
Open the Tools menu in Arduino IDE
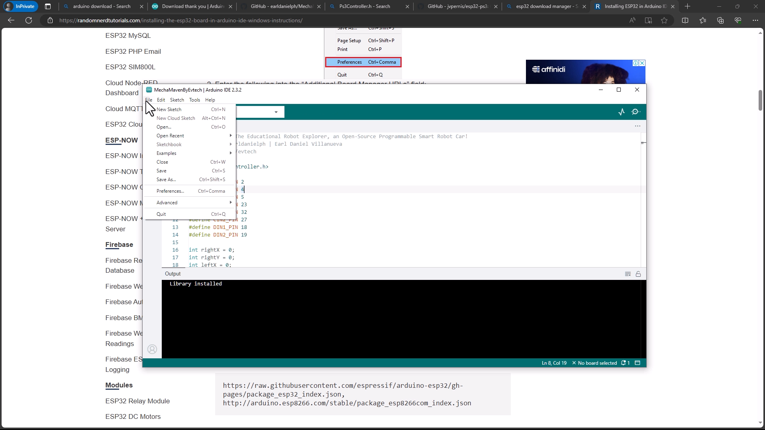click(x=194, y=100)
